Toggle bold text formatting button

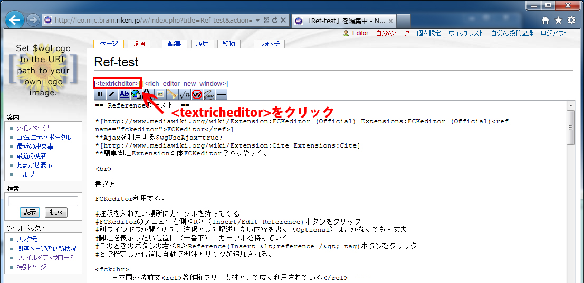point(100,94)
